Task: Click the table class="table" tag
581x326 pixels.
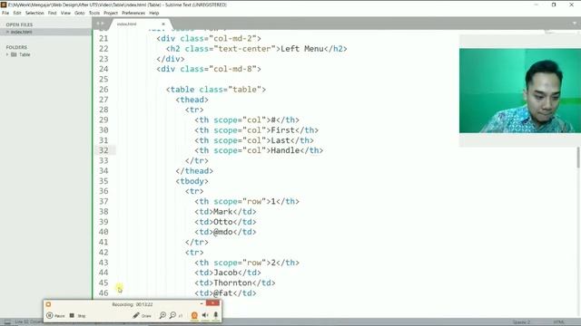Action: [x=216, y=90]
